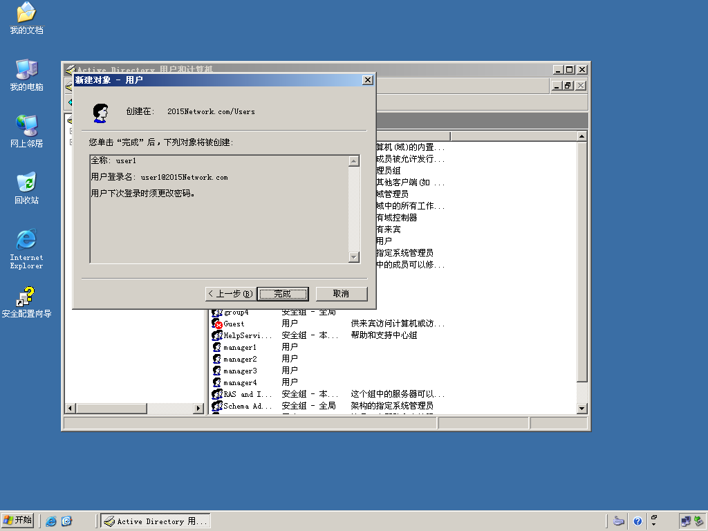
Task: Click 帮助和支持中心组 description text
Action: pos(384,335)
